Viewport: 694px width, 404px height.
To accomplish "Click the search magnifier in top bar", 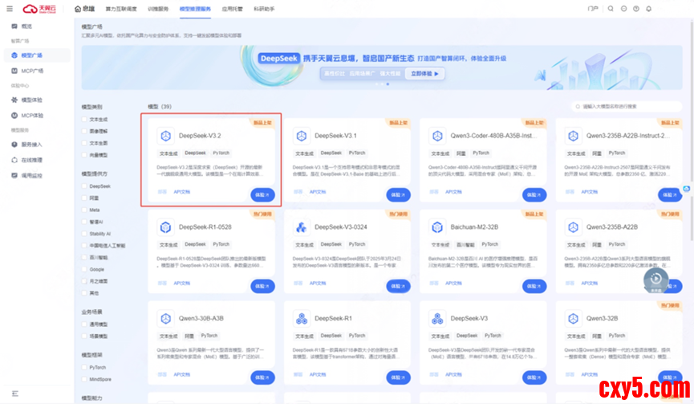I will click(611, 8).
